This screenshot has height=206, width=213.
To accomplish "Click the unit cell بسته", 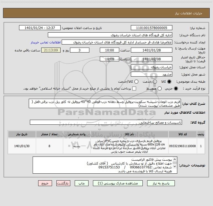I will (x=77, y=146).
